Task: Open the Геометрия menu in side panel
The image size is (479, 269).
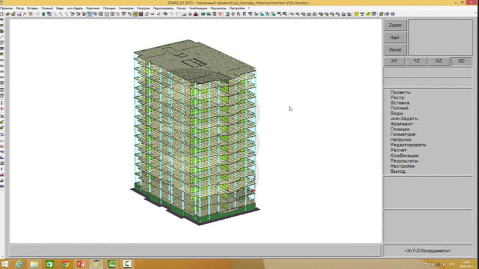Action: click(x=403, y=134)
